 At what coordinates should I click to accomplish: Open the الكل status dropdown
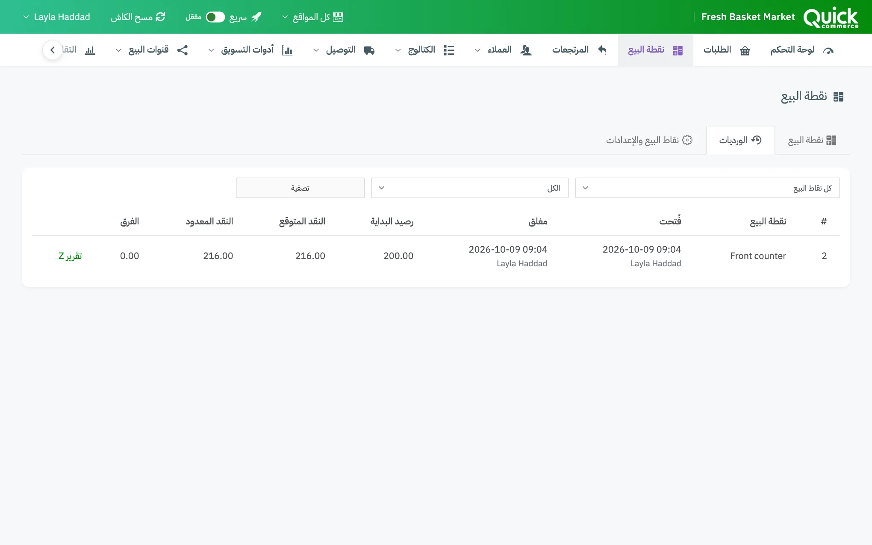470,188
